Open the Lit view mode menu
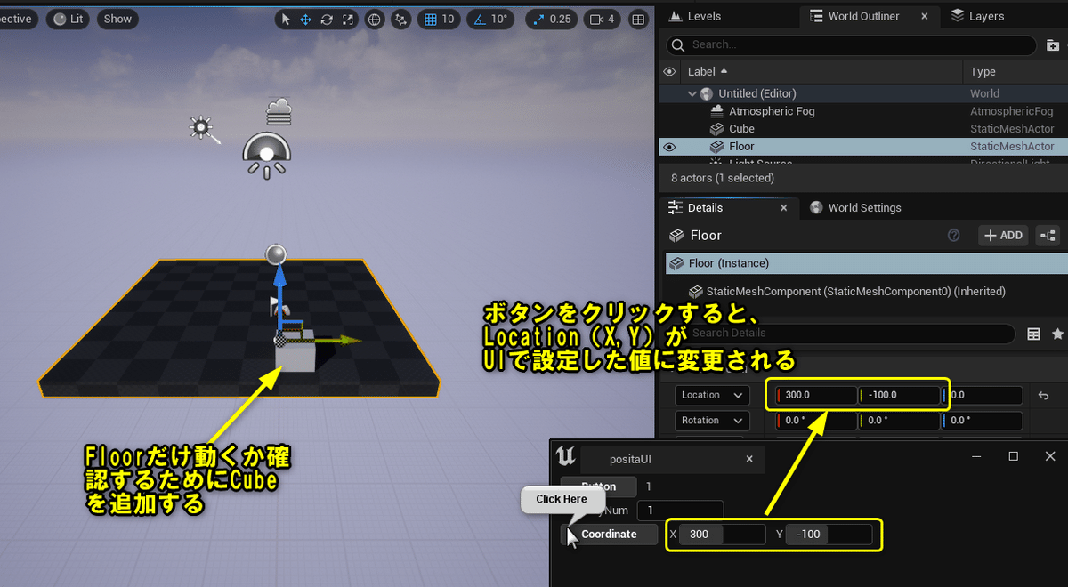1068x587 pixels. [69, 19]
